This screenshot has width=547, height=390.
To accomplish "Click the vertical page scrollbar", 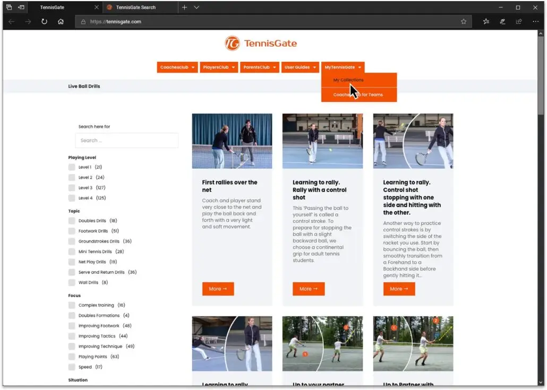I will pos(541,75).
